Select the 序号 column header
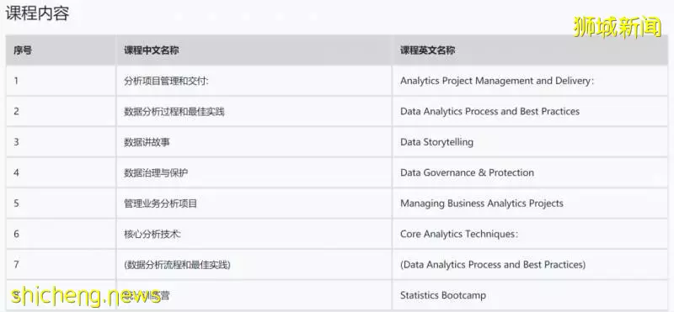Viewport: 674px width, 312px height. pos(23,50)
